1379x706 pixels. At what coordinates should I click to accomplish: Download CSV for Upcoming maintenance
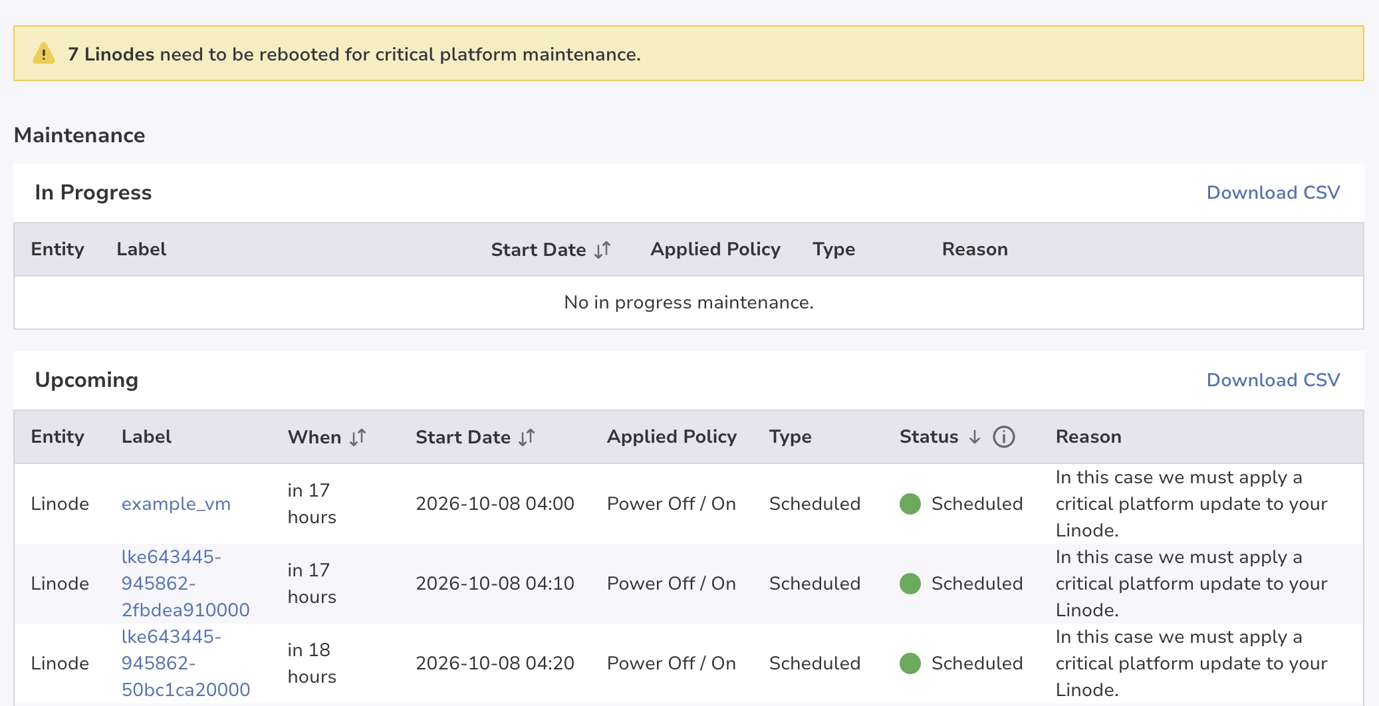1273,380
